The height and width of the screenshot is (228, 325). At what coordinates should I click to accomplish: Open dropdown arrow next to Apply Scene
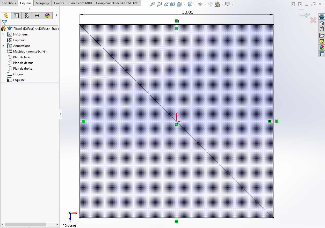tap(222, 4)
